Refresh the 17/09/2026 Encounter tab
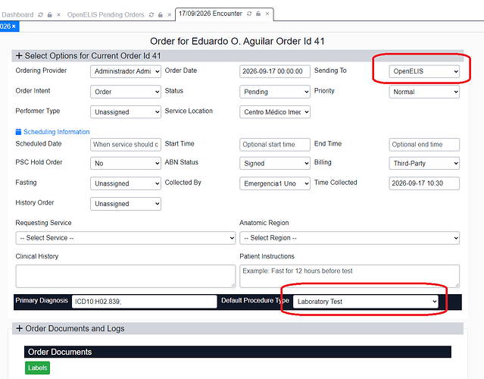This screenshot has height=379, width=484. [x=249, y=14]
